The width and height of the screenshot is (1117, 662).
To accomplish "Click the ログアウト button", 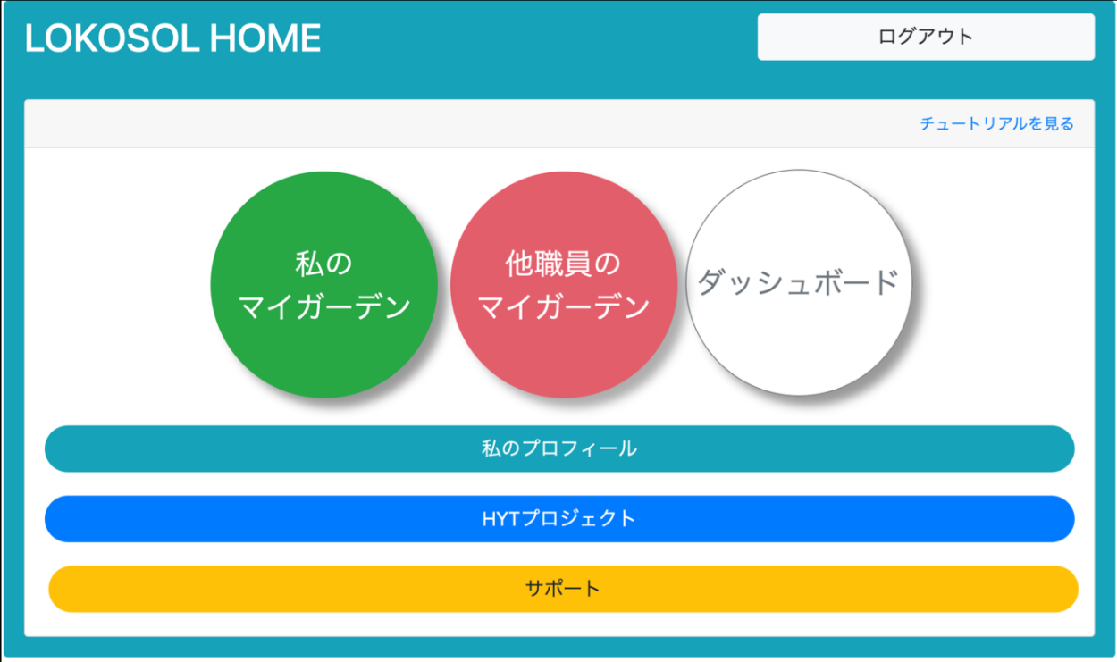I will coord(926,37).
